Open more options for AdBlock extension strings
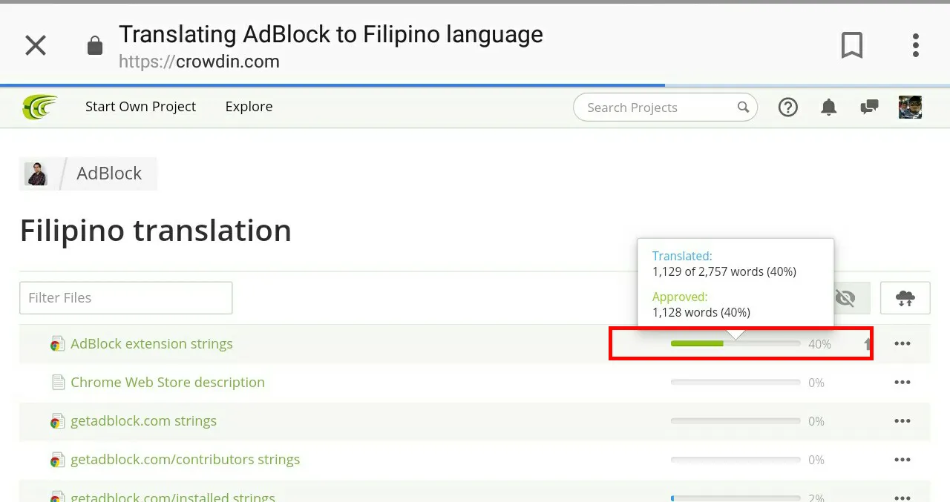The width and height of the screenshot is (950, 502). [x=902, y=343]
